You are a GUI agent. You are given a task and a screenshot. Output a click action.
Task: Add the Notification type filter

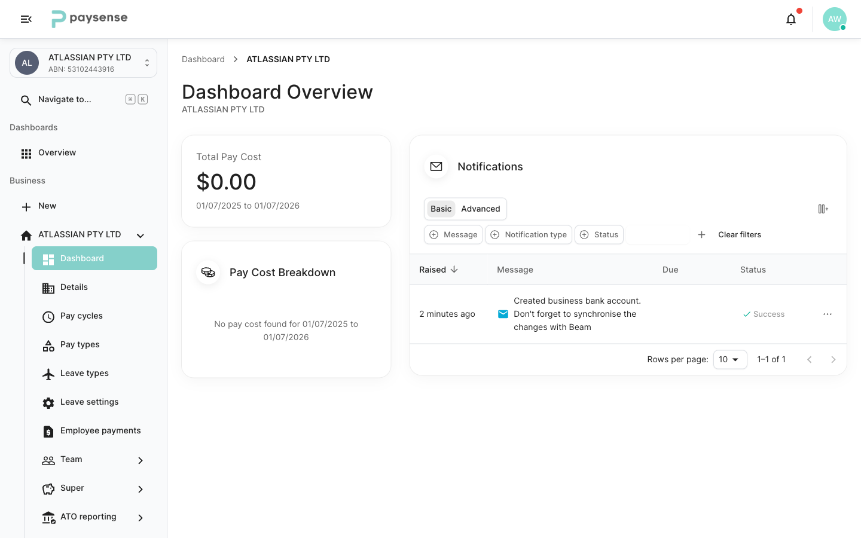(529, 234)
